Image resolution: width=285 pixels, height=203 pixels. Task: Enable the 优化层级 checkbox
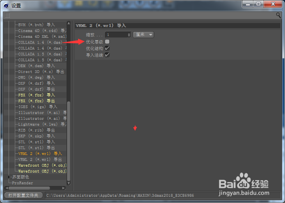107,42
